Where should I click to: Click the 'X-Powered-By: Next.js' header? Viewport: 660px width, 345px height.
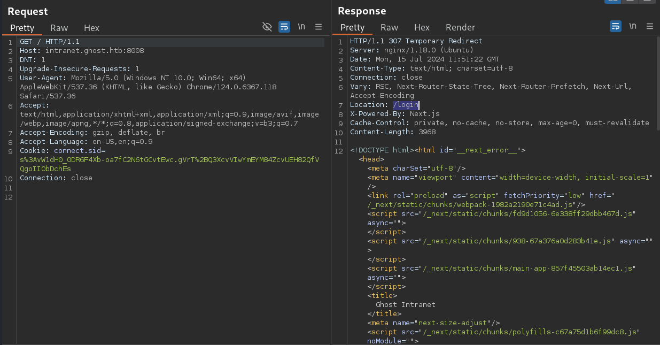tap(395, 114)
